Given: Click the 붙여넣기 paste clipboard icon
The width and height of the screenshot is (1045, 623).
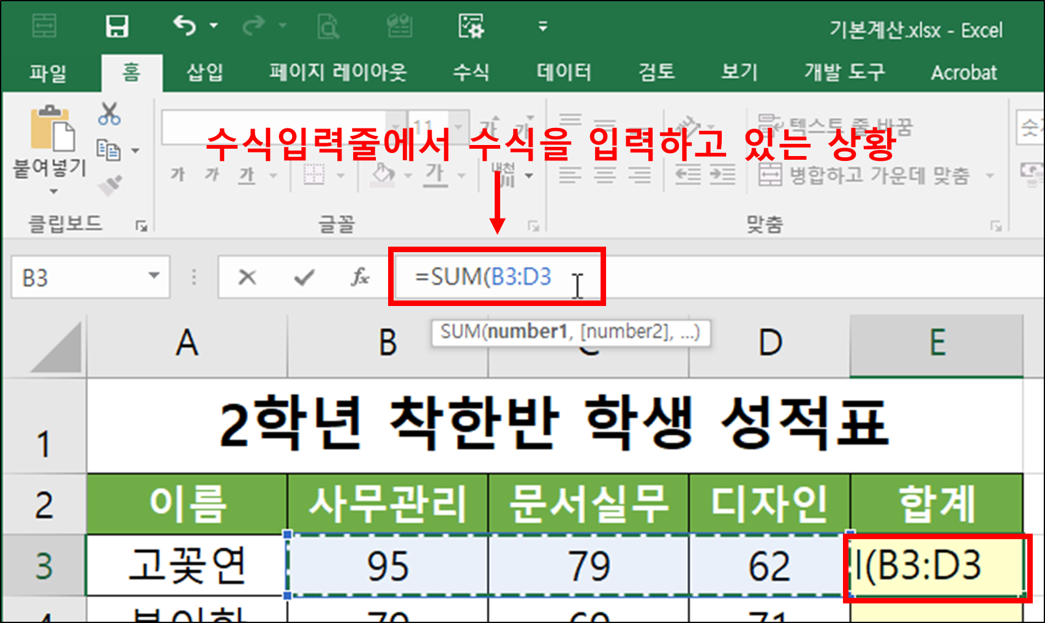Looking at the screenshot, I should click(x=53, y=129).
